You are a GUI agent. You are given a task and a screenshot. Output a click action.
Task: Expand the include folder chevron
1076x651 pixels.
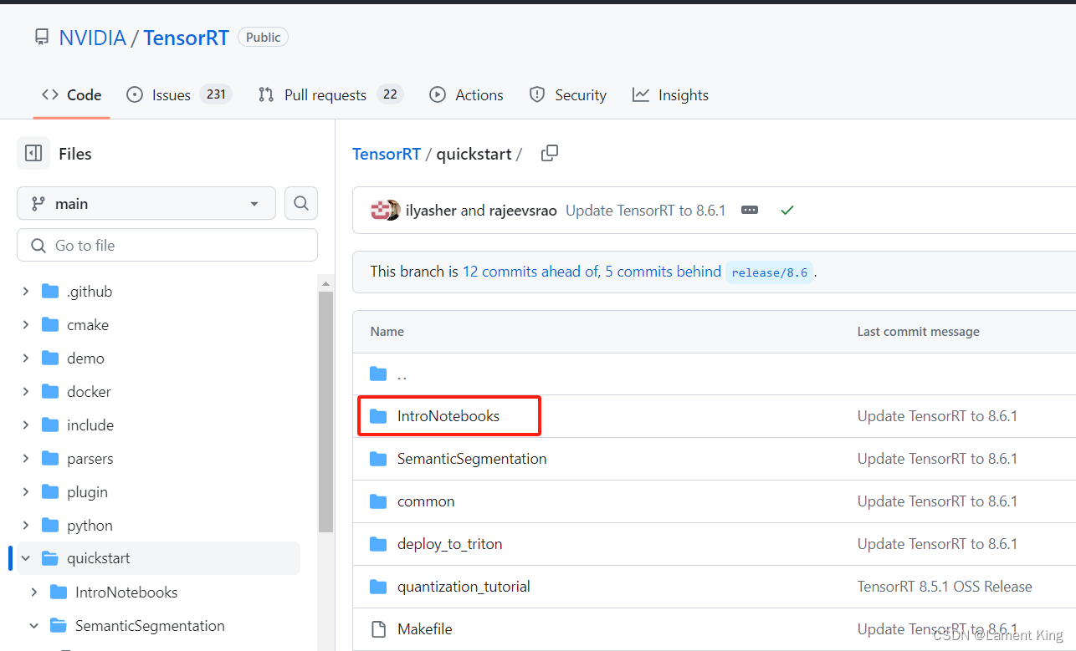(x=26, y=425)
